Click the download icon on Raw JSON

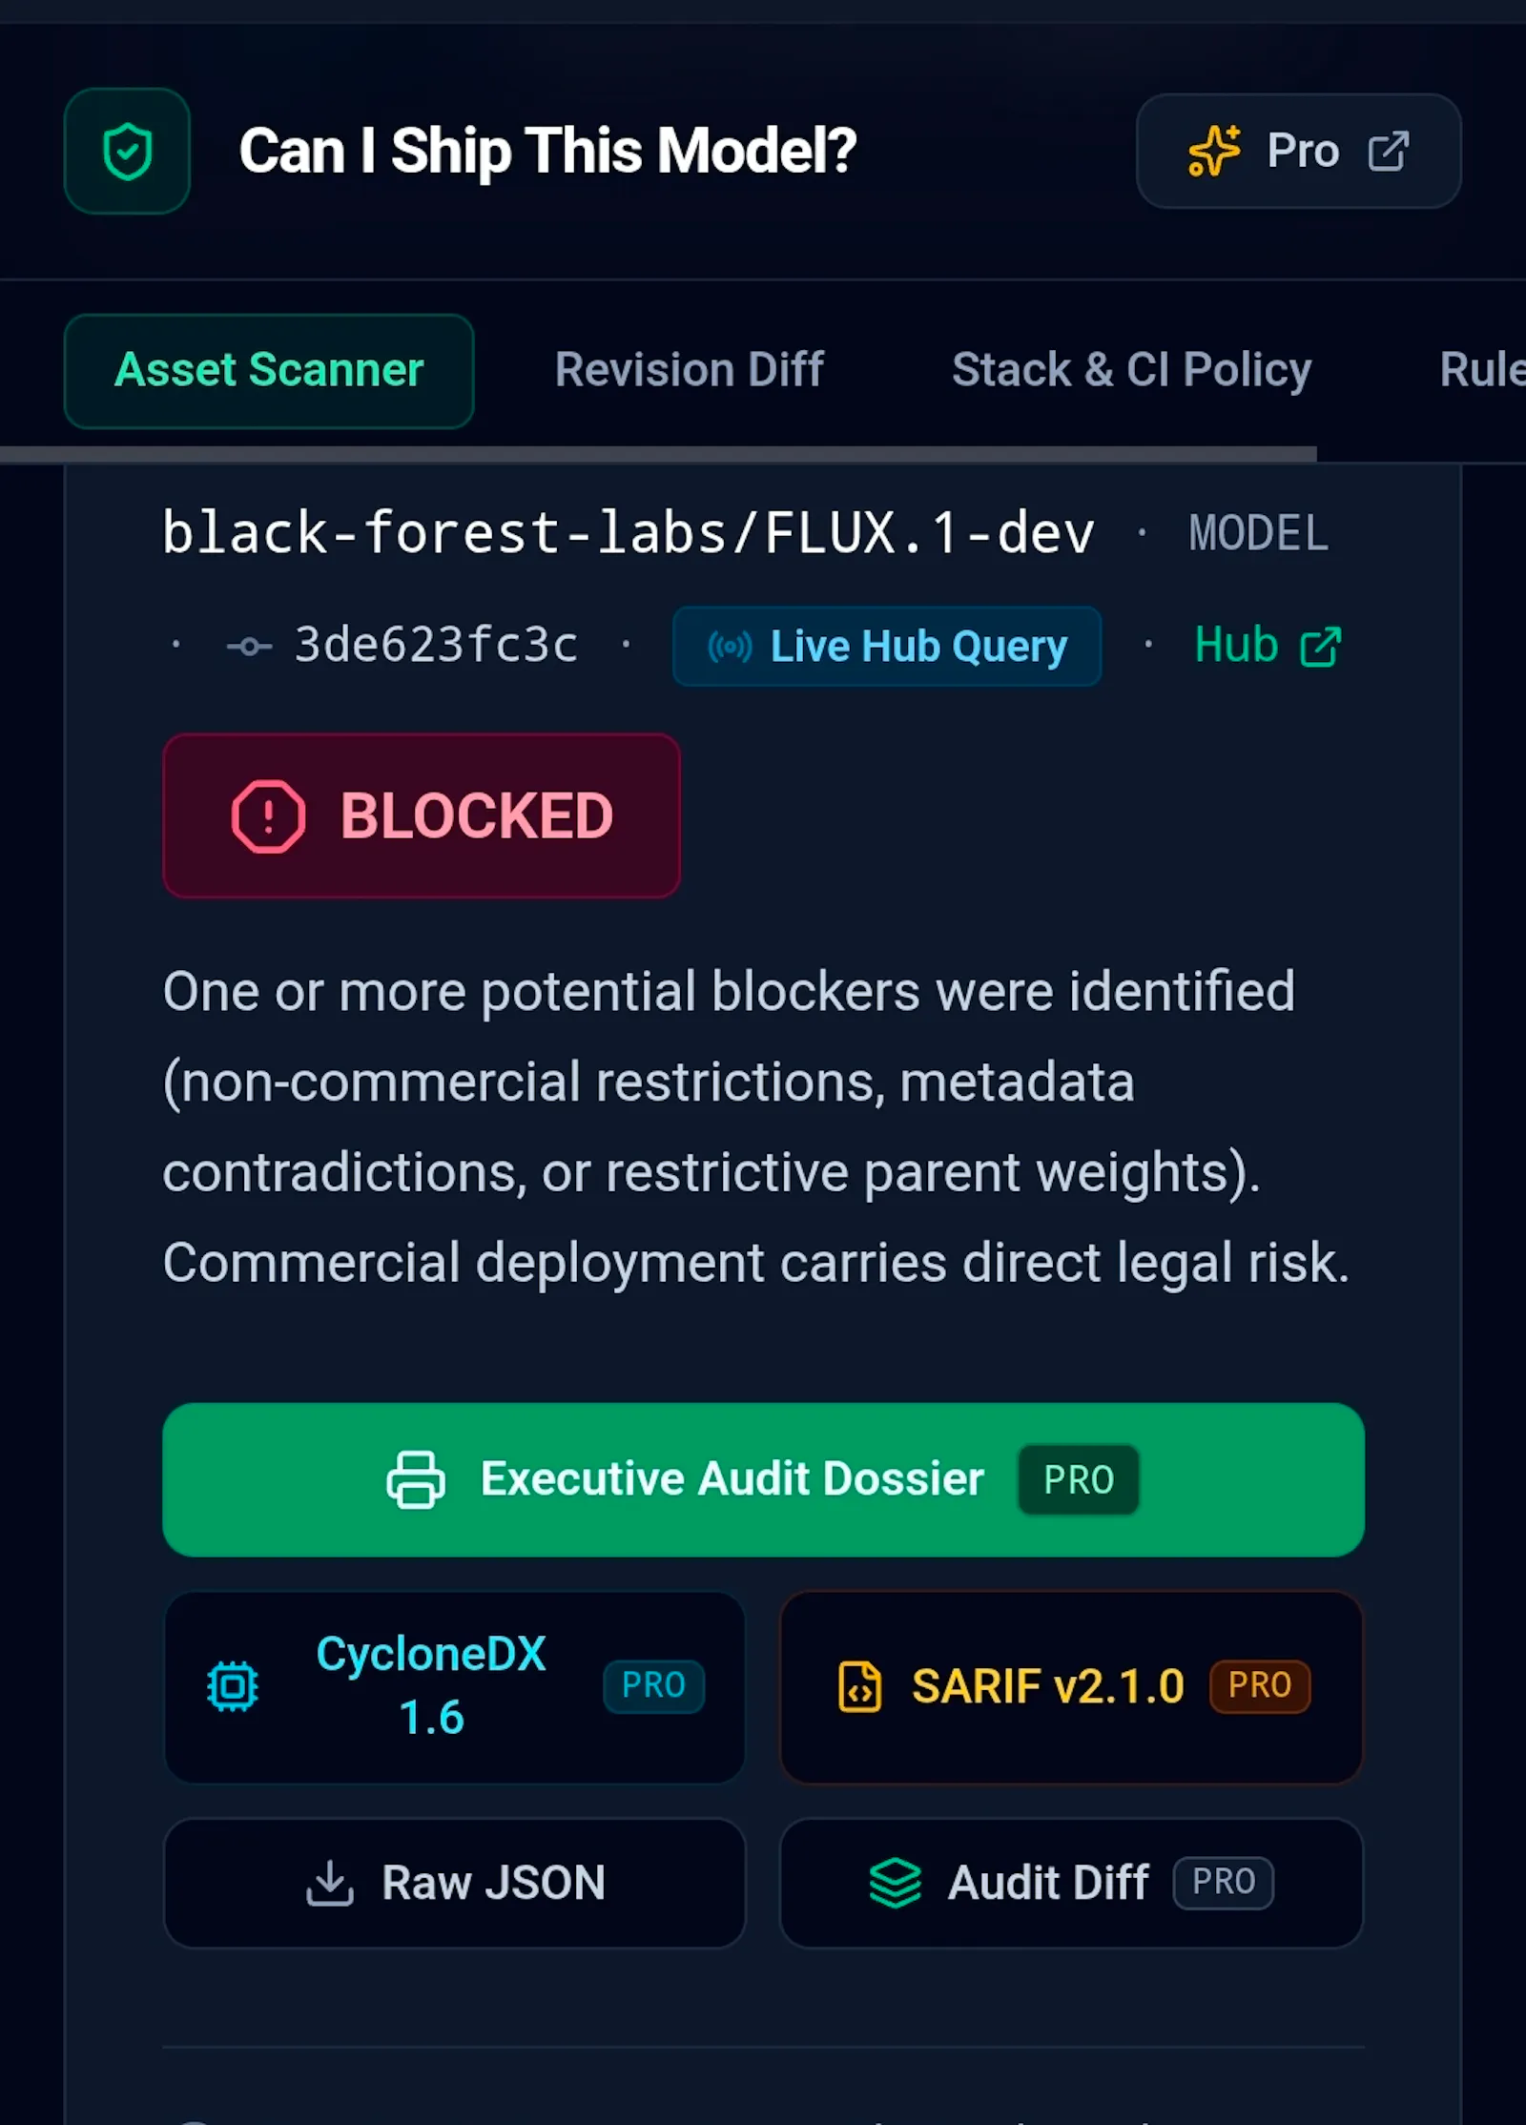330,1883
